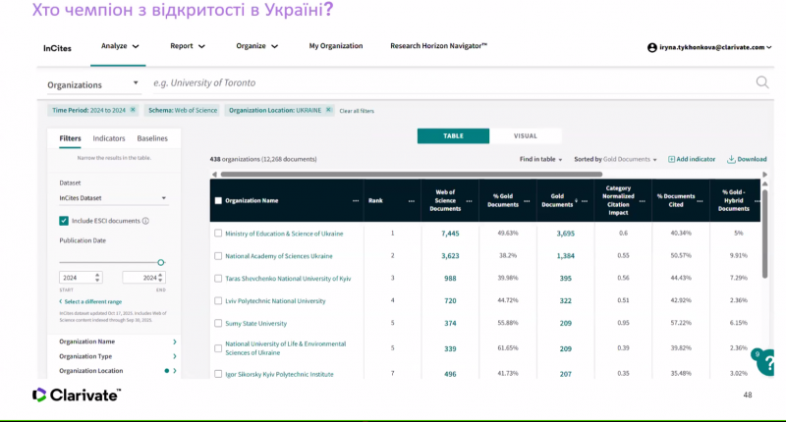Click the search magnifier icon
This screenshot has width=786, height=422.
click(761, 83)
